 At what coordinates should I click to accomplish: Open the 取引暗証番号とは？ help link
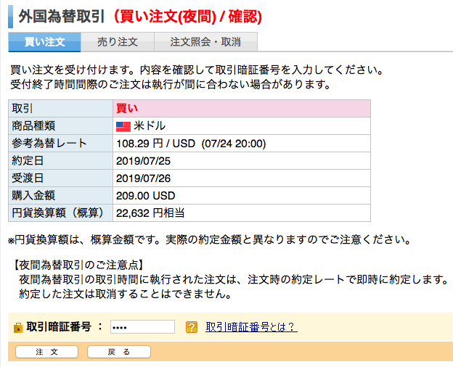[251, 327]
